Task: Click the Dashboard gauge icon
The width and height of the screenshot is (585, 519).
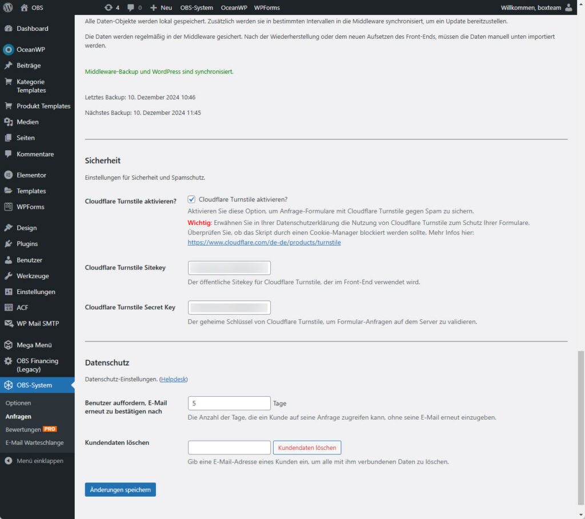Action: point(8,29)
